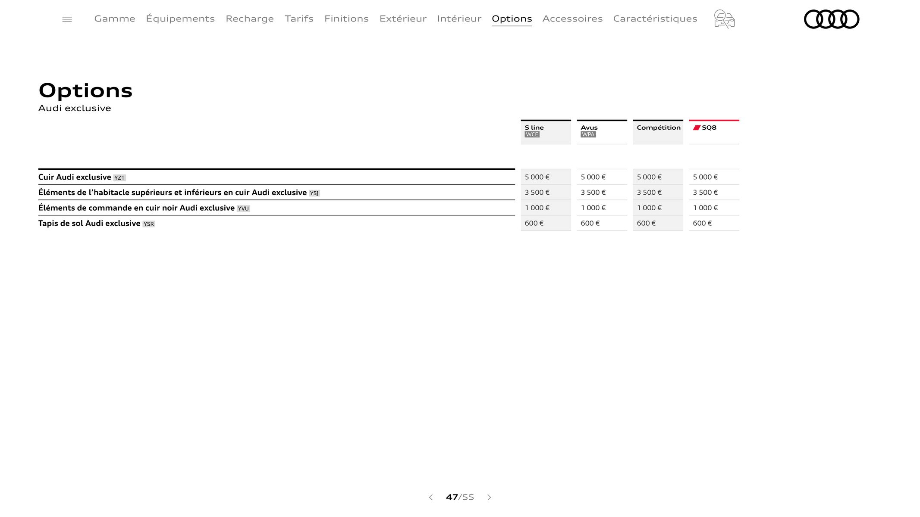Select the Cuir Audi exclusive row label

click(x=75, y=177)
